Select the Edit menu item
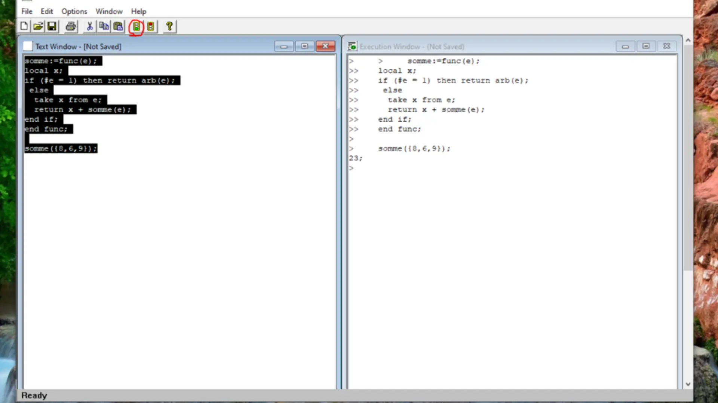This screenshot has height=403, width=718. coord(47,11)
